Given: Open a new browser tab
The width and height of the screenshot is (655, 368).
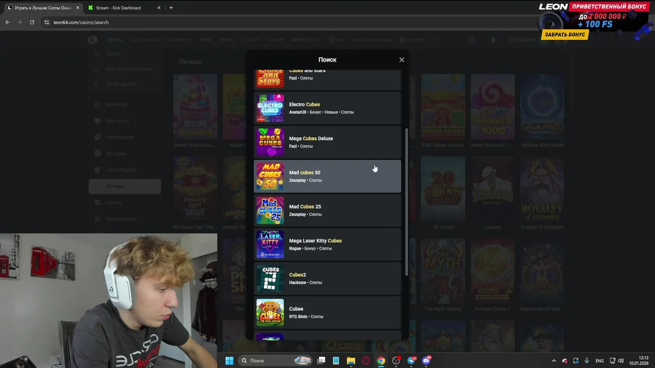Looking at the screenshot, I should click(171, 8).
